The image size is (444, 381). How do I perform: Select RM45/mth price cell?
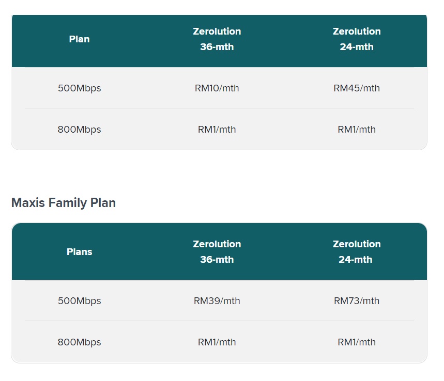pos(357,88)
